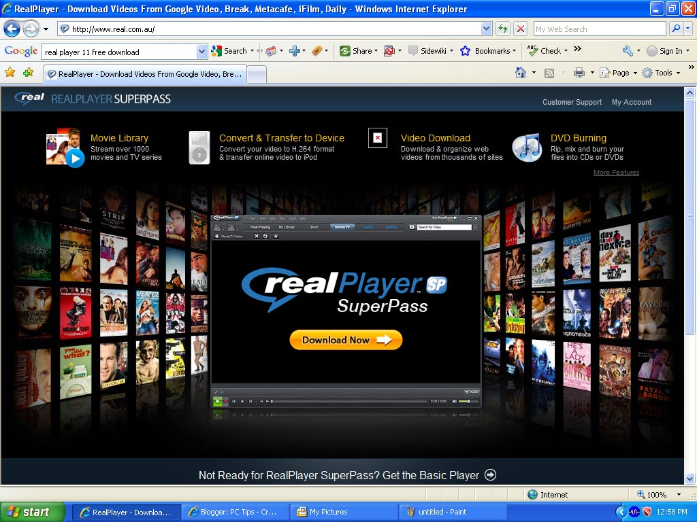Click the broken image icon near Video Download
The width and height of the screenshot is (697, 522).
[x=377, y=137]
